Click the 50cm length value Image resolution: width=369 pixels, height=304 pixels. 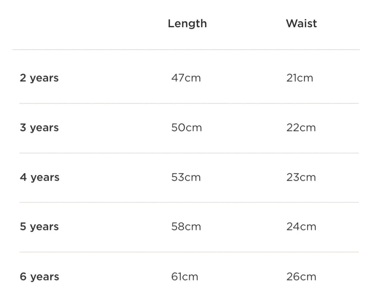(186, 128)
